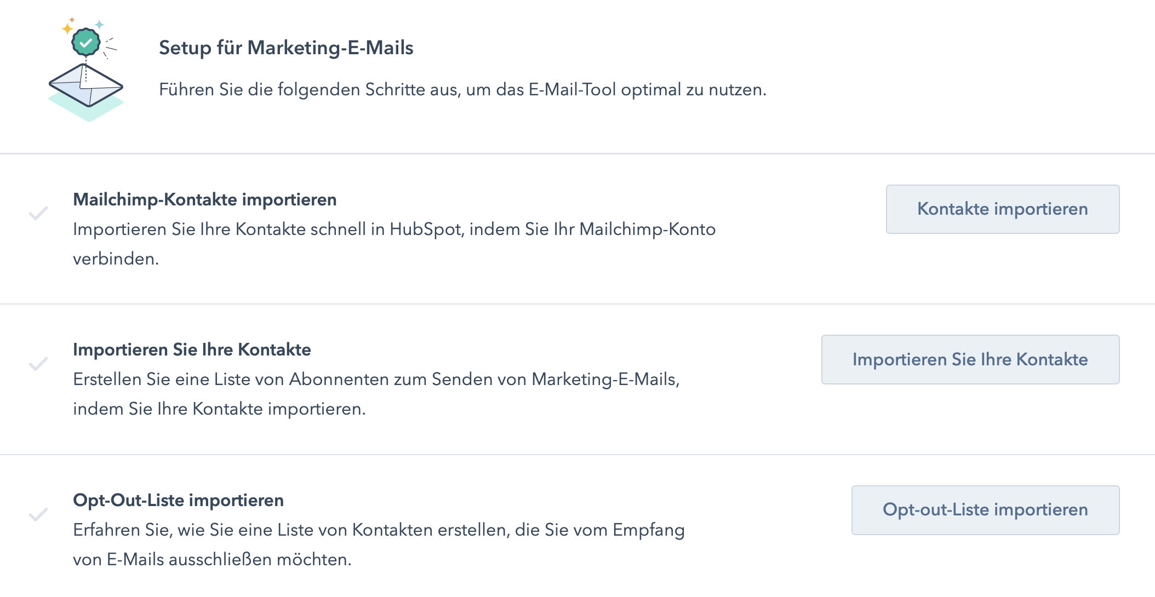Screen dimensions: 1155x597
Task: Click the Importieren Sie Ihre Kontakte button
Action: (x=970, y=360)
